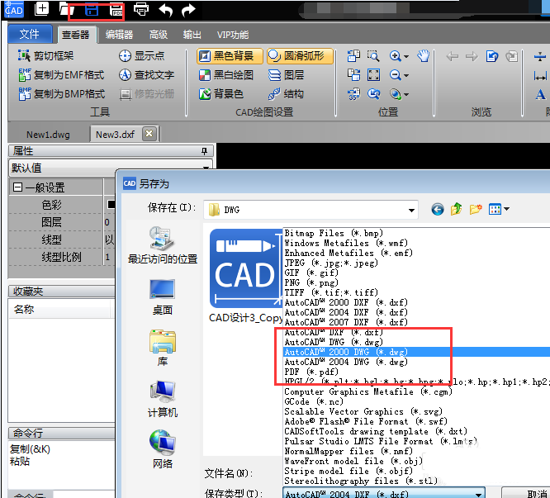
Task: Choose AutoCAD 2000 DWG (*.dwg) format
Action: click(x=417, y=352)
